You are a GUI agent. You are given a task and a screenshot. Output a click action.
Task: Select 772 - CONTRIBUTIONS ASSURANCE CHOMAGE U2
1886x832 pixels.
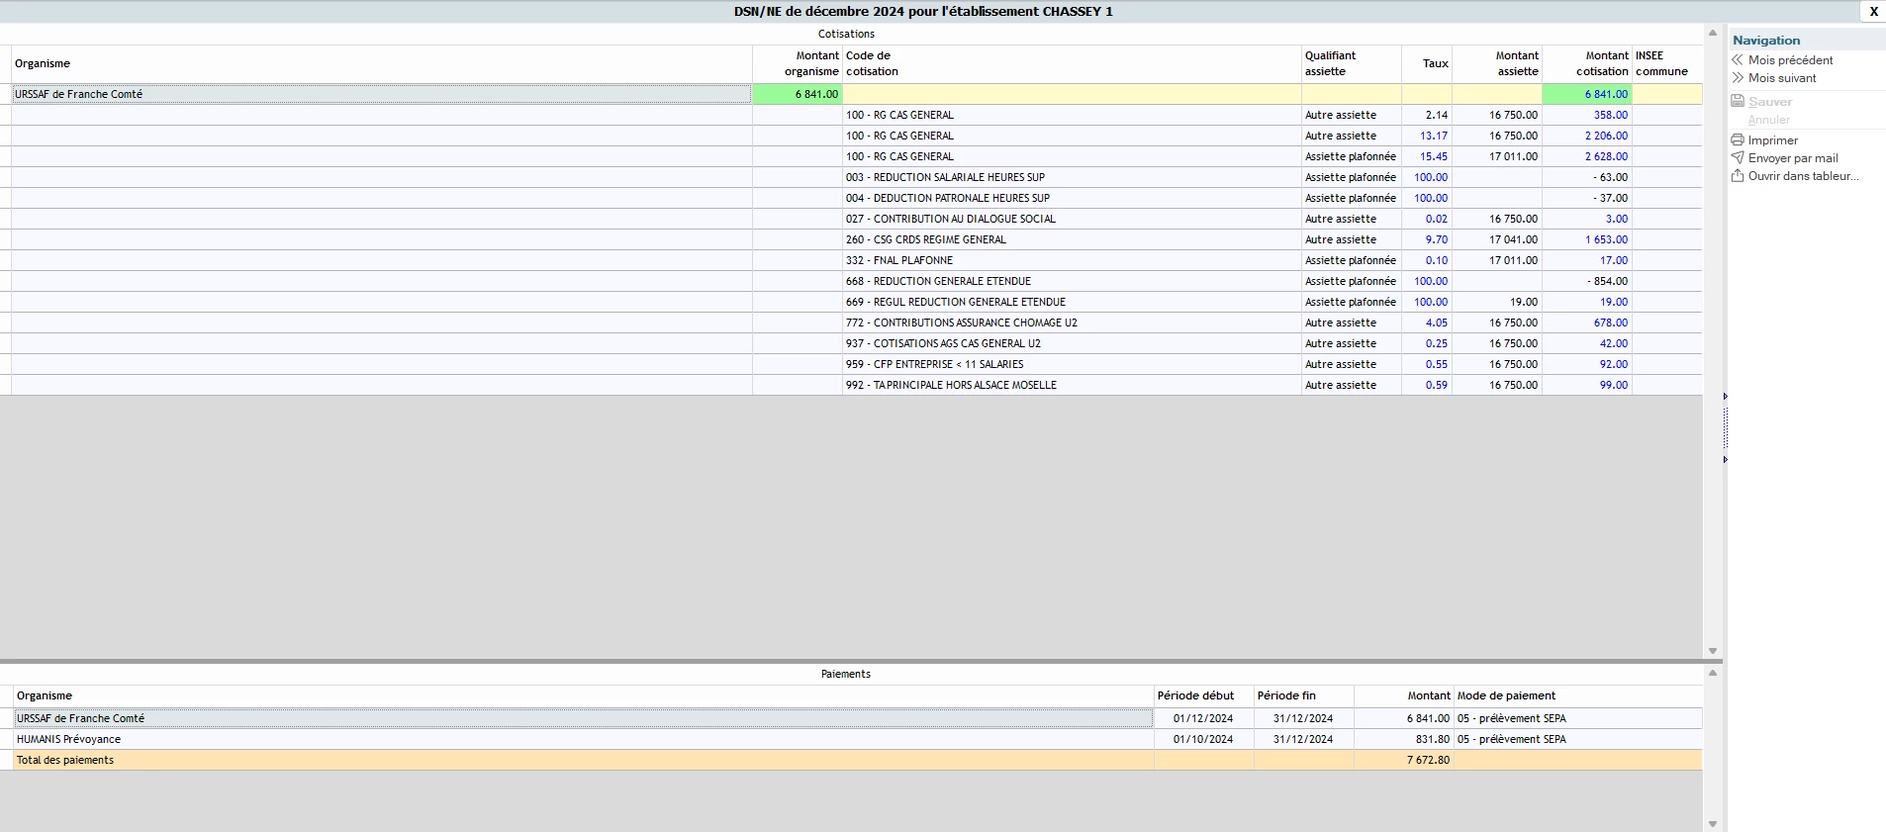coord(1072,323)
